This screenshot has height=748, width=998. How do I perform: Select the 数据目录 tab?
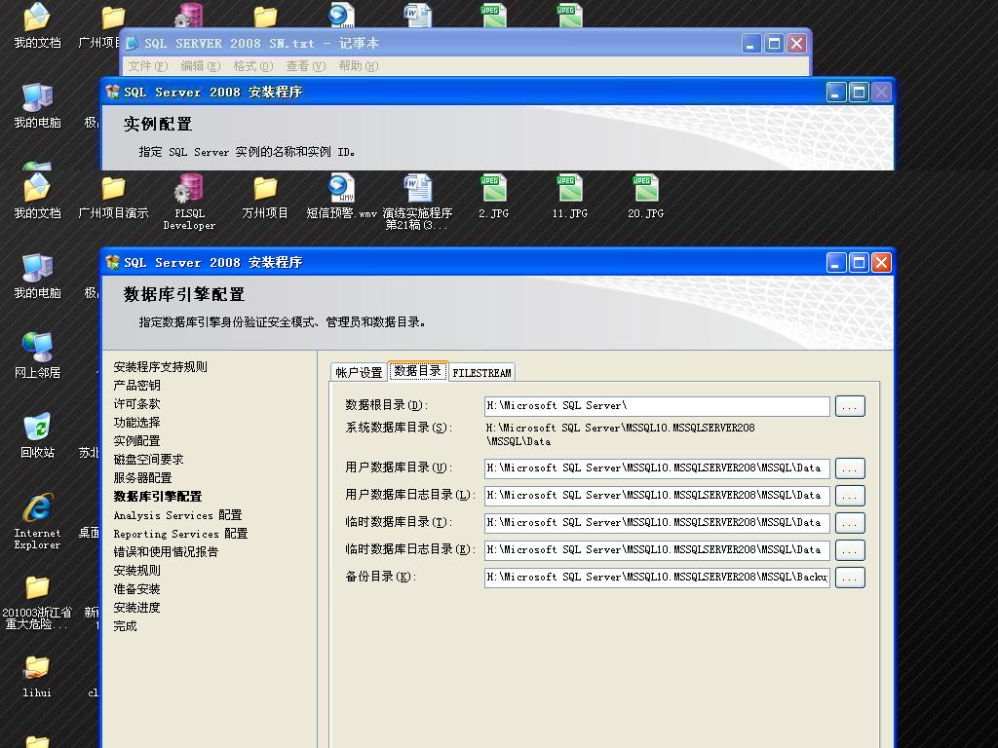click(x=417, y=371)
